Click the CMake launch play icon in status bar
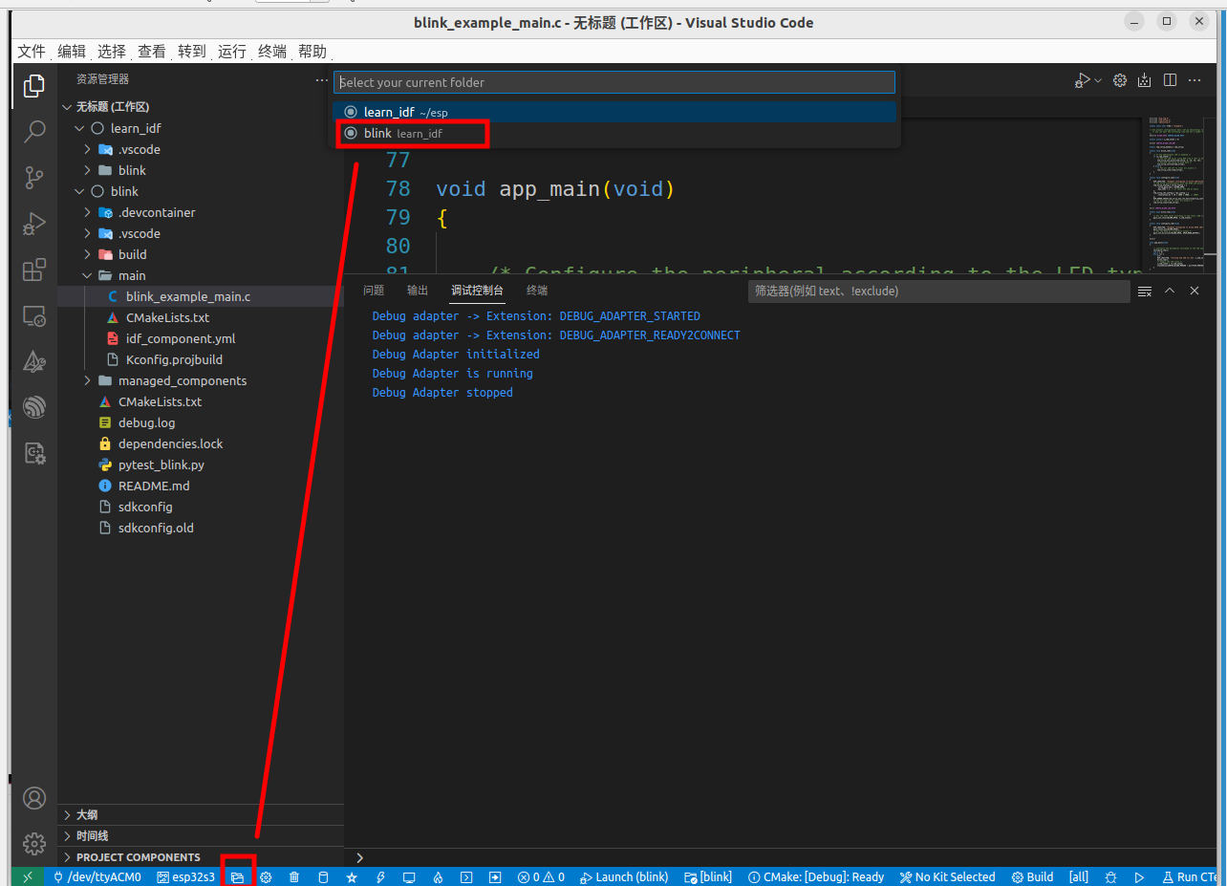1227x886 pixels. [x=1139, y=876]
